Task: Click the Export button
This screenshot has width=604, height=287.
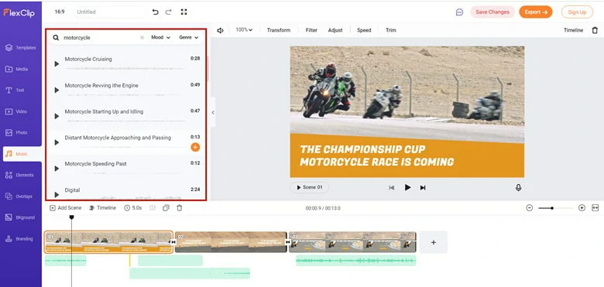Action: pyautogui.click(x=535, y=12)
